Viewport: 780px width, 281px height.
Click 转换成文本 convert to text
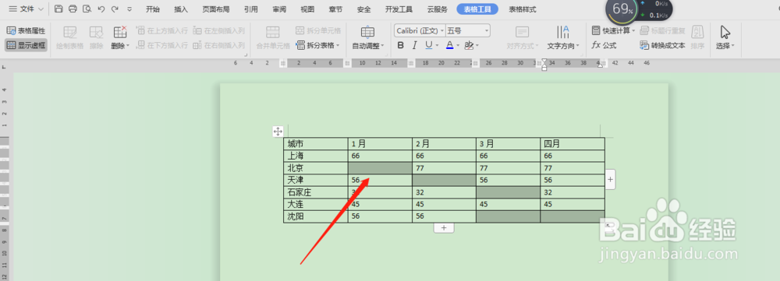pyautogui.click(x=662, y=45)
